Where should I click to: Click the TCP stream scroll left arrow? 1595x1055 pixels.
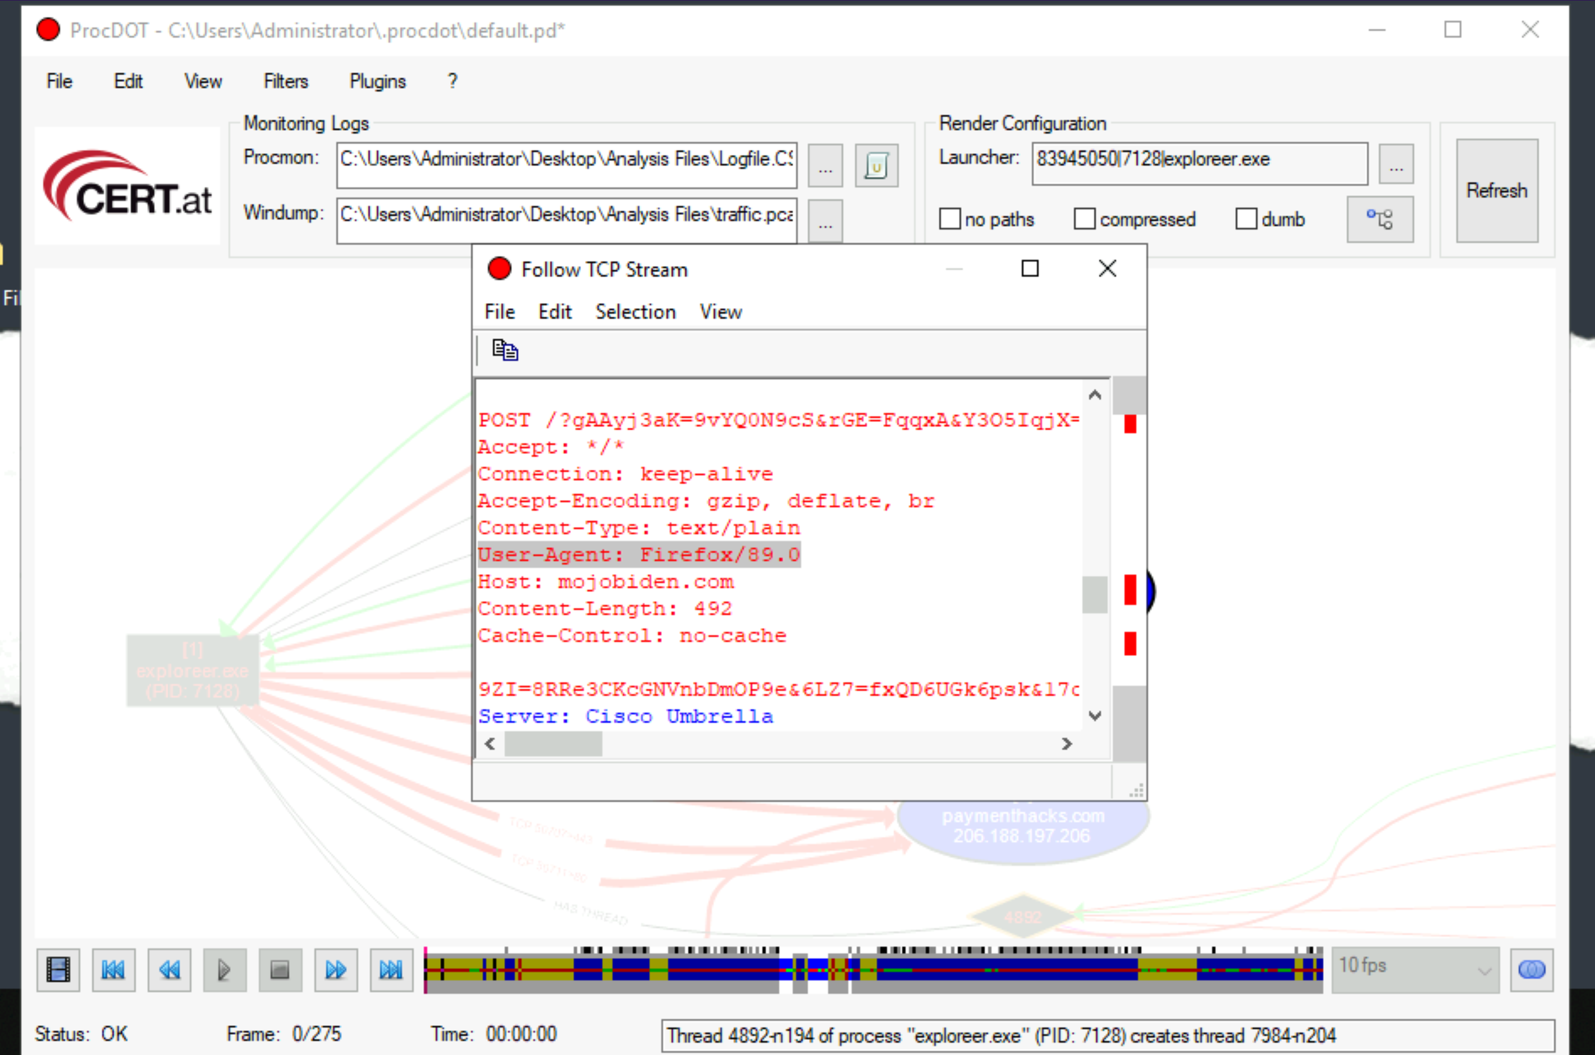point(490,744)
